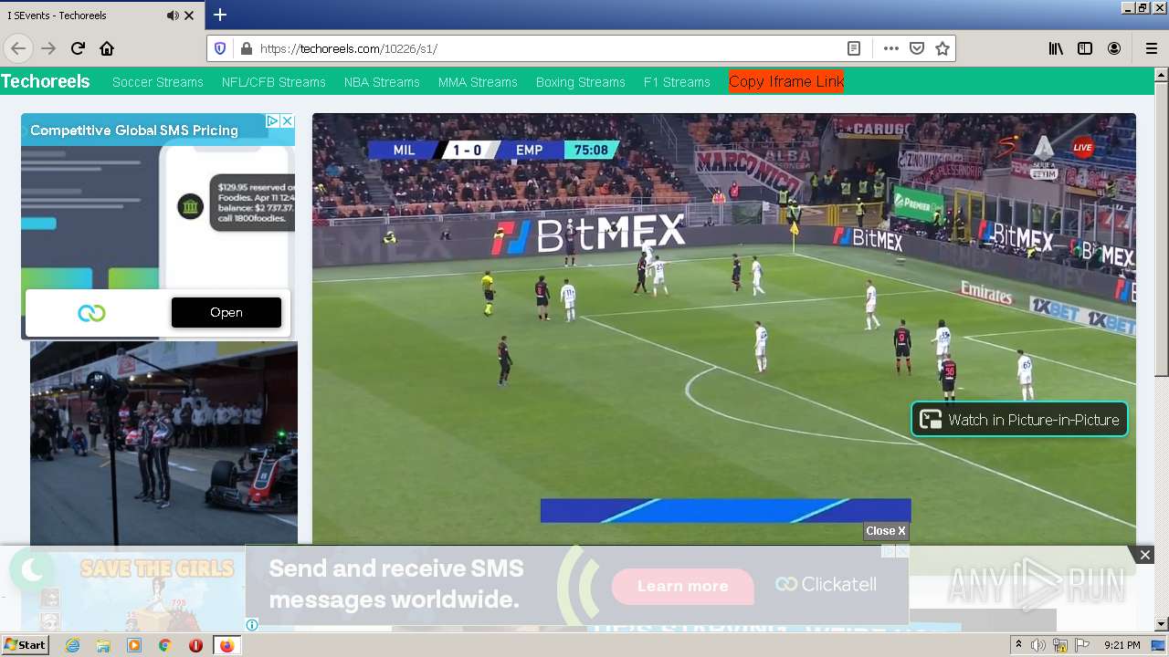Bookmark this page with star
Image resolution: width=1169 pixels, height=657 pixels.
tap(943, 48)
